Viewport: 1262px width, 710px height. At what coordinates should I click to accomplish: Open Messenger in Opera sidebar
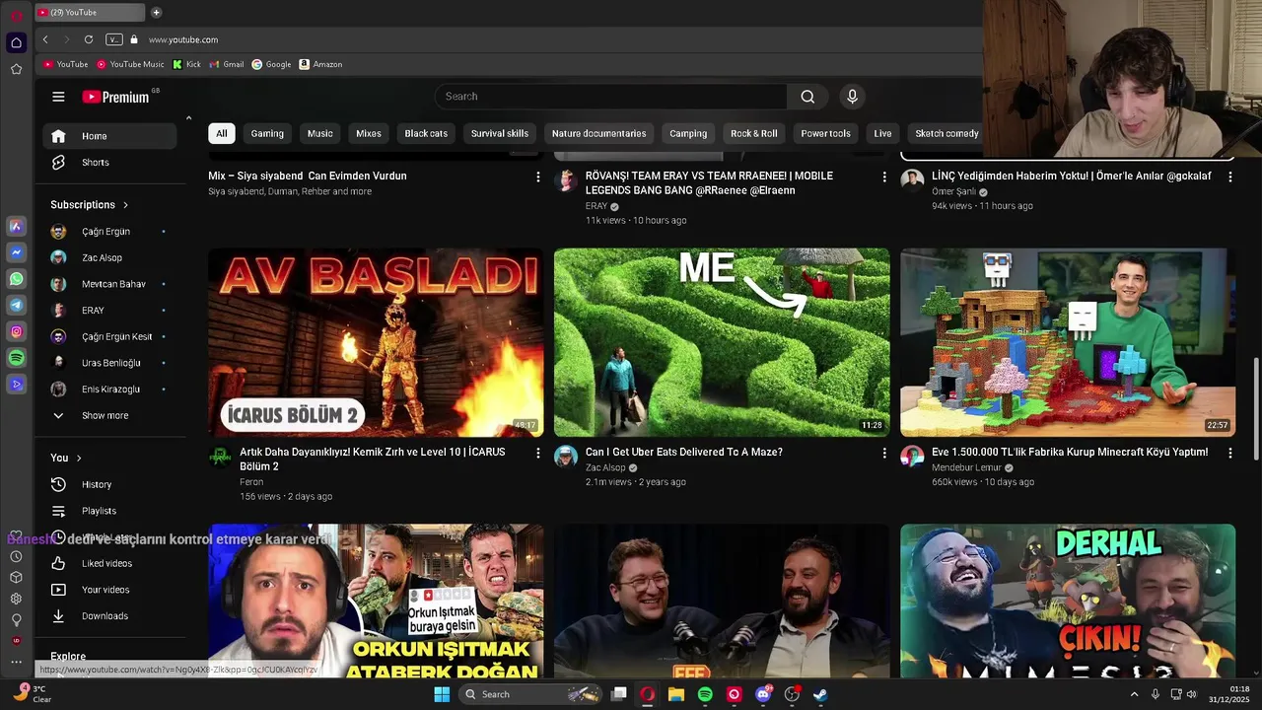pyautogui.click(x=16, y=252)
